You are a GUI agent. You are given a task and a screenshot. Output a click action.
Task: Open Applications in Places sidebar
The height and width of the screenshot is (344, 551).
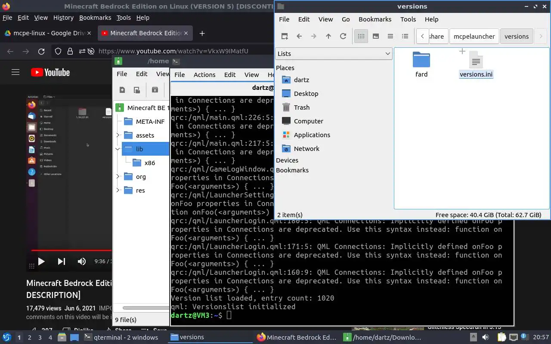pyautogui.click(x=312, y=135)
